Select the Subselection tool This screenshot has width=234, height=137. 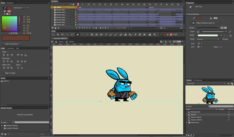58,35
